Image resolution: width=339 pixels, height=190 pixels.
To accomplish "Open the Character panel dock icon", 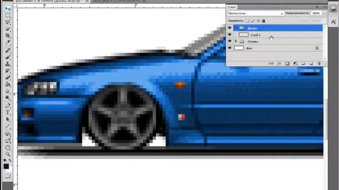I will tap(333, 22).
